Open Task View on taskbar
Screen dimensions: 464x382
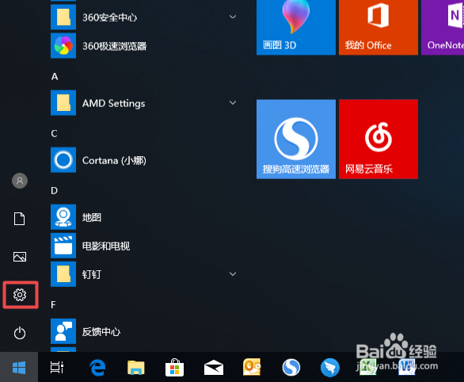(x=57, y=367)
